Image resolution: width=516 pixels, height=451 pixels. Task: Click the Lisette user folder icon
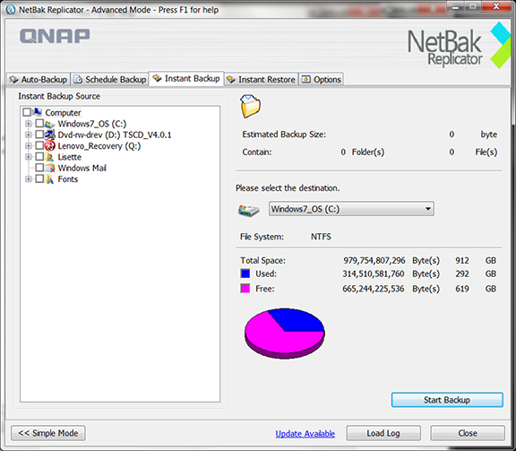(x=49, y=157)
